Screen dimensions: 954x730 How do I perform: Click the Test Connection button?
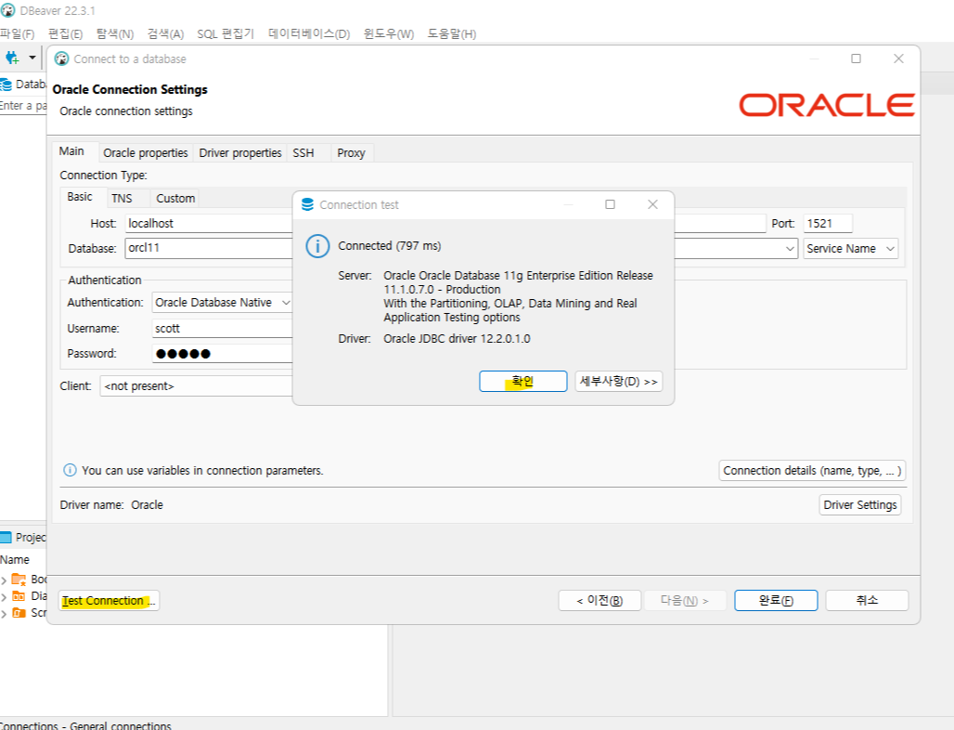(x=109, y=600)
